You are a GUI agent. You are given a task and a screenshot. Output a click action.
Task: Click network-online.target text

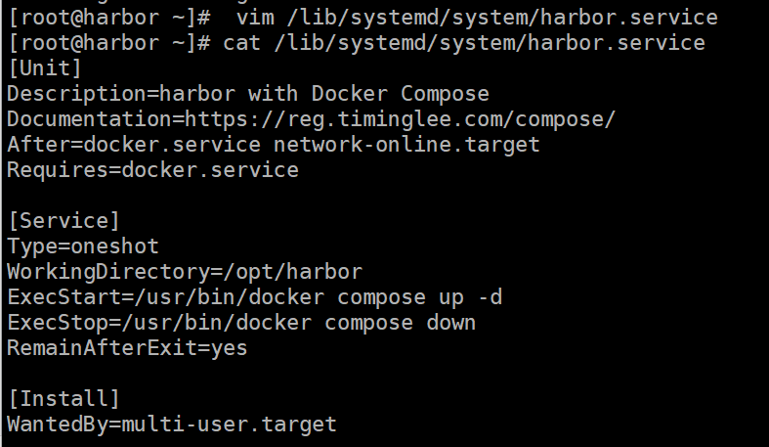[406, 145]
